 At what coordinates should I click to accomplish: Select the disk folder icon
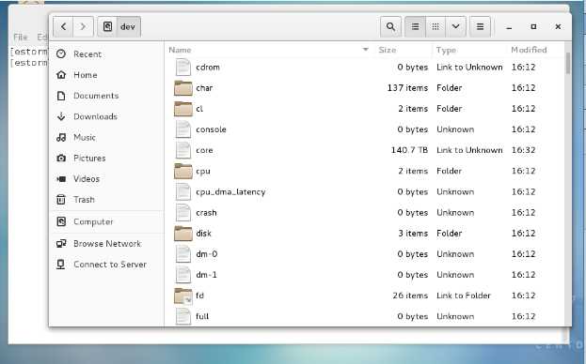click(x=183, y=234)
